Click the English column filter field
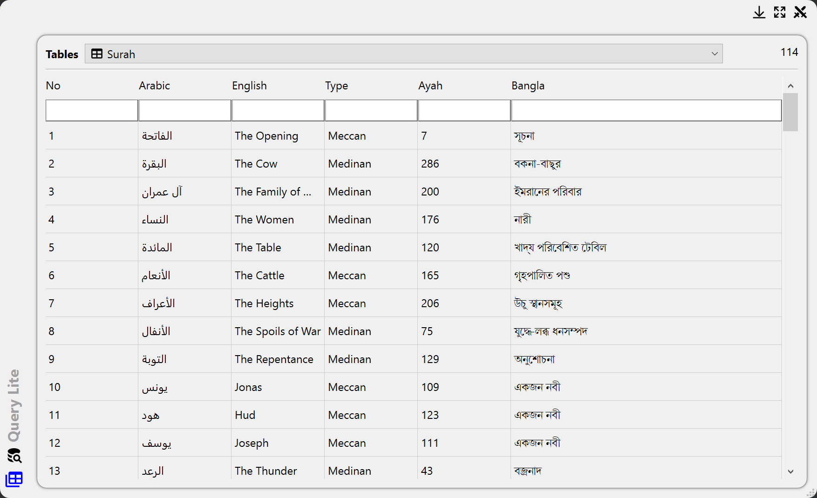 click(x=278, y=111)
